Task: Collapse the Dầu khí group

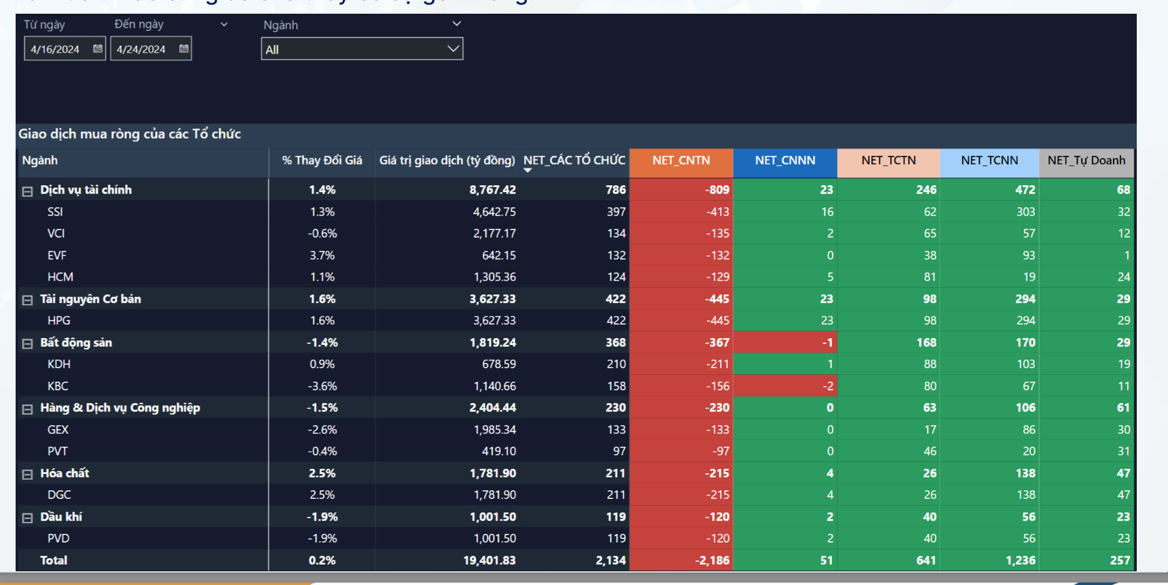Action: [27, 518]
